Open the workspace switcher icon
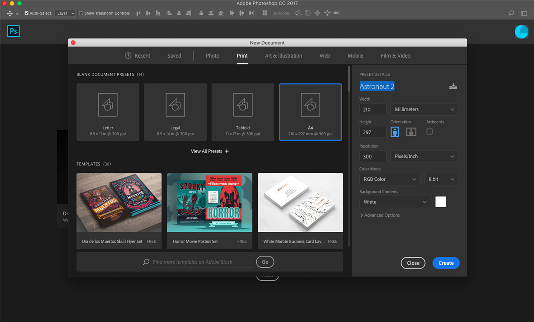Image resolution: width=534 pixels, height=322 pixels. 524,13
